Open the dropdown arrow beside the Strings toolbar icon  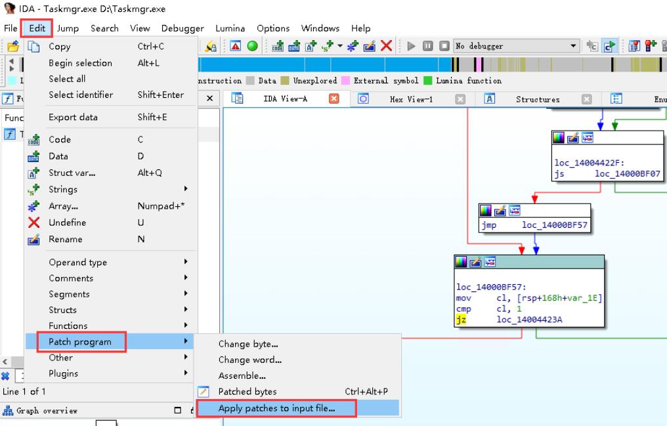coord(339,45)
